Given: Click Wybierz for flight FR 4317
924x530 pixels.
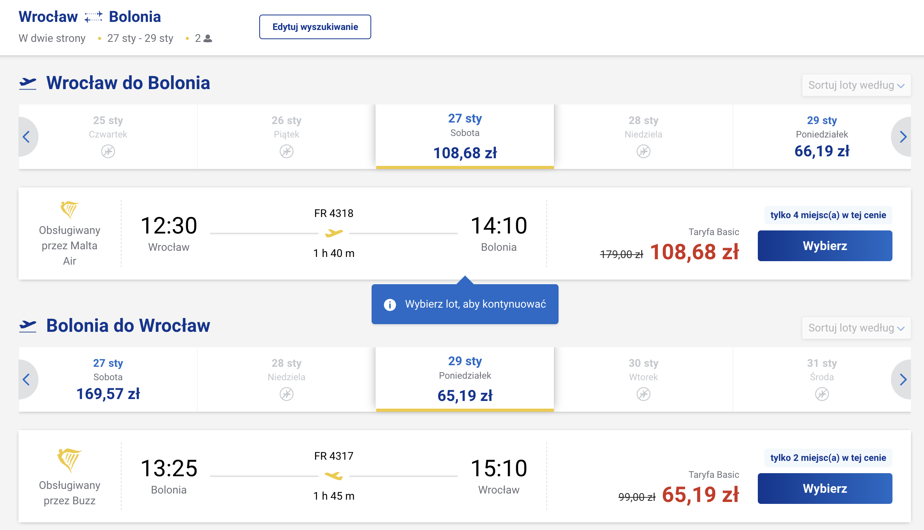Looking at the screenshot, I should pos(825,489).
